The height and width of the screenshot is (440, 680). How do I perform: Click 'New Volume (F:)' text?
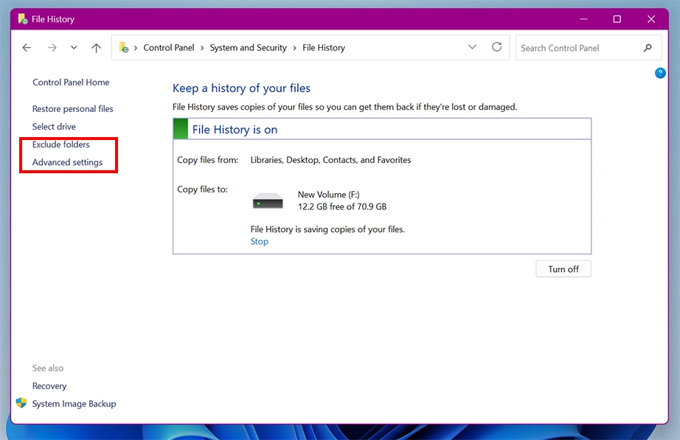(x=329, y=195)
